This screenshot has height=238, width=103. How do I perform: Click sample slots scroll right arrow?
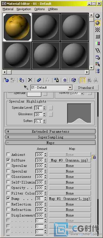click(87, 72)
